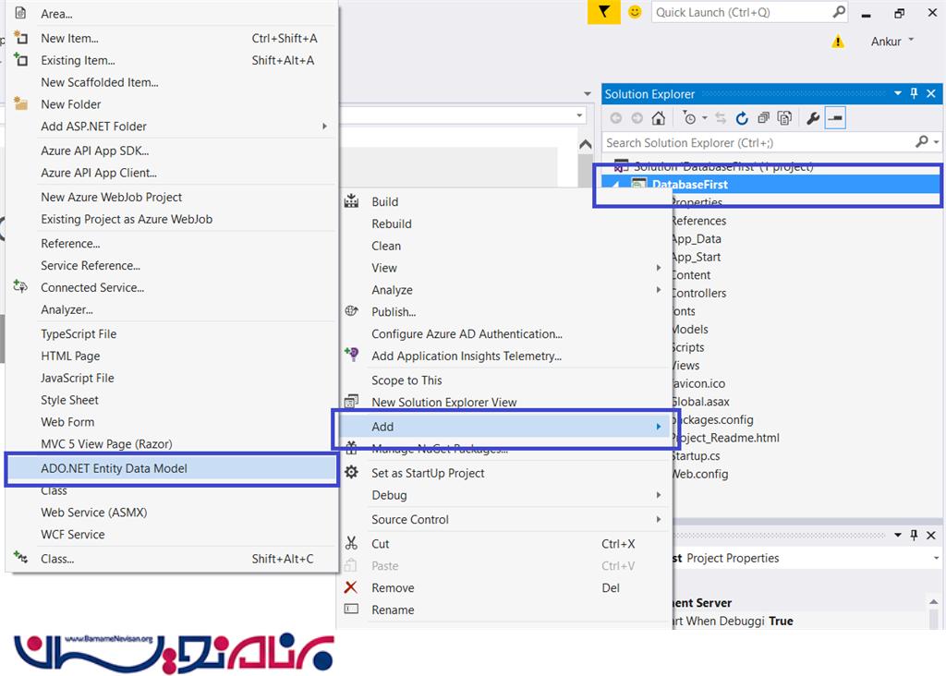Screen dimensions: 946x676
Task: Toggle Auto Hide pin on Properties panel
Action: (914, 535)
